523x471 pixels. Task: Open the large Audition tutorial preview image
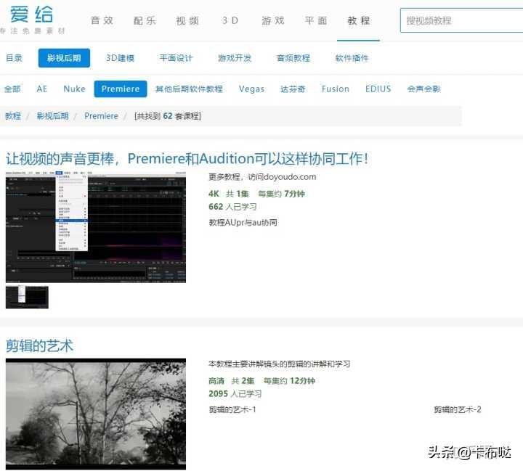[96, 227]
